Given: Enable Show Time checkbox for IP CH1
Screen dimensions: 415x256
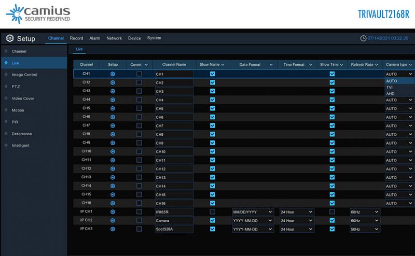Looking at the screenshot, I should [x=332, y=212].
